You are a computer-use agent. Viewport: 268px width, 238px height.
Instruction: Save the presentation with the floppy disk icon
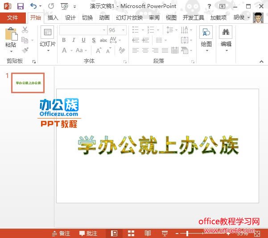[x=21, y=6]
